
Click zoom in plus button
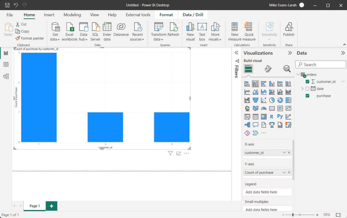[317, 215]
